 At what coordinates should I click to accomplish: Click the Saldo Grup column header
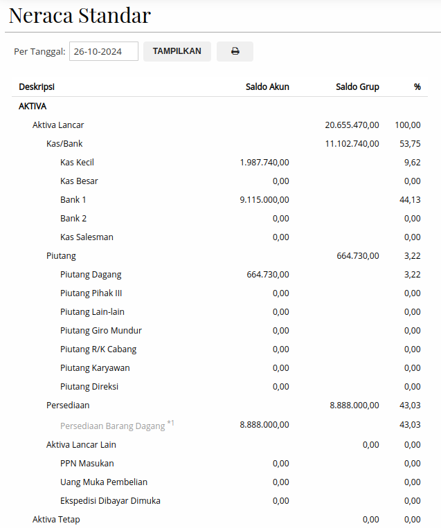click(x=357, y=87)
